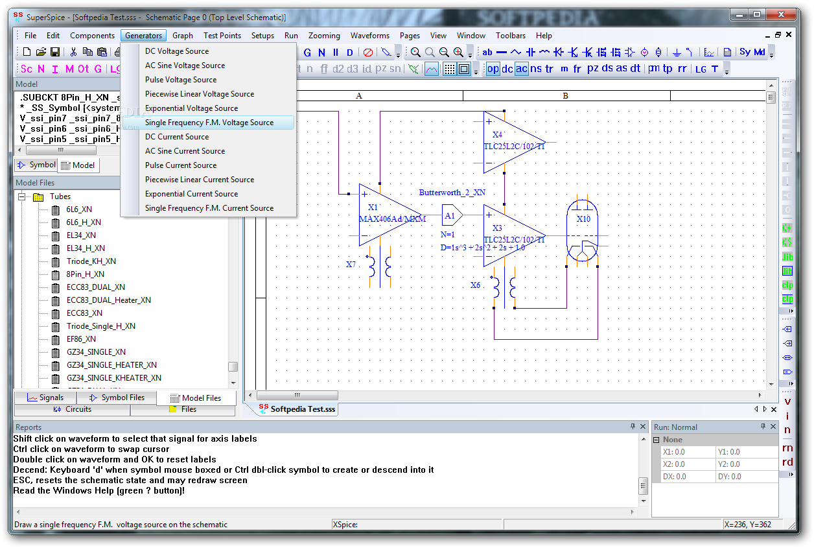
Task: Click the Copy icon in toolbar
Action: [87, 52]
